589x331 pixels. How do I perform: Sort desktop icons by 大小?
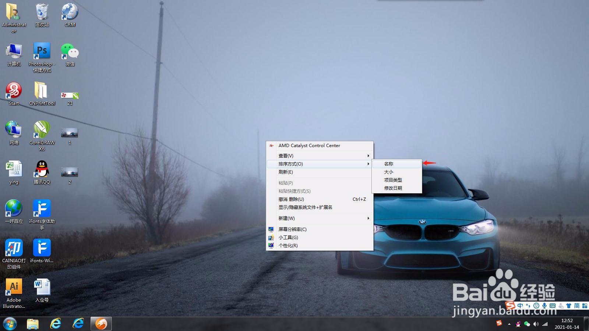pos(397,172)
